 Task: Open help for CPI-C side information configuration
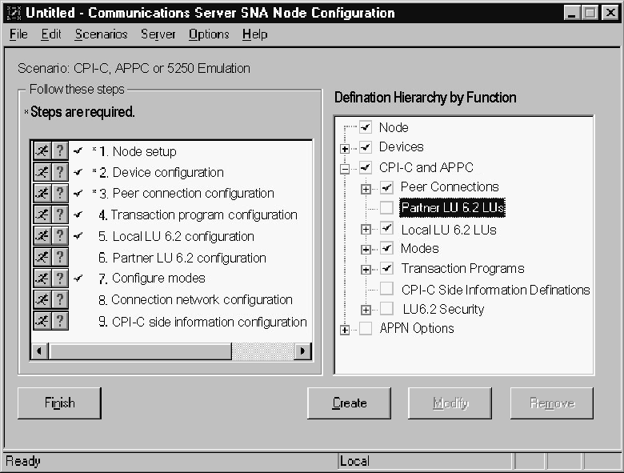coord(59,321)
